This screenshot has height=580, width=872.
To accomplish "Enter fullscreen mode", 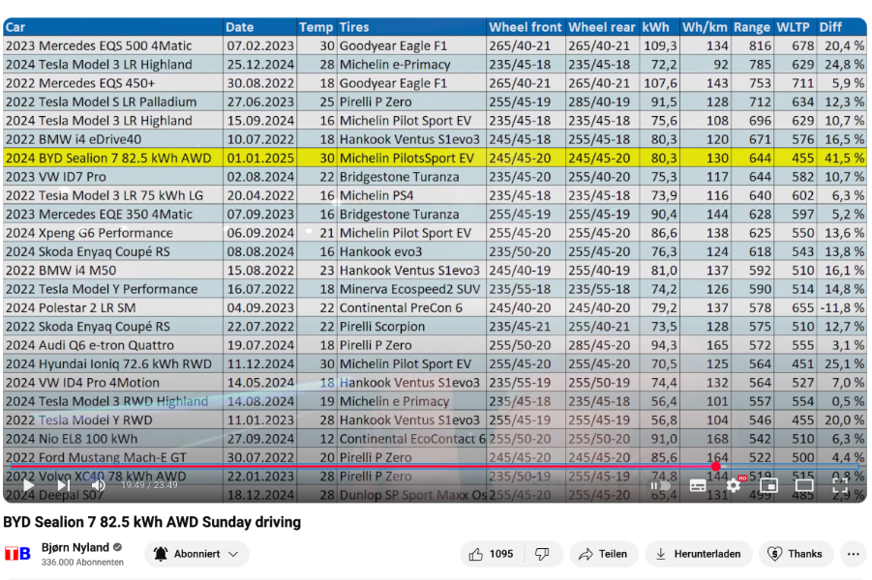I will coord(840,485).
